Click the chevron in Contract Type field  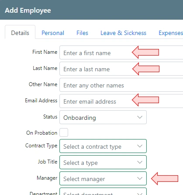[x=140, y=146]
